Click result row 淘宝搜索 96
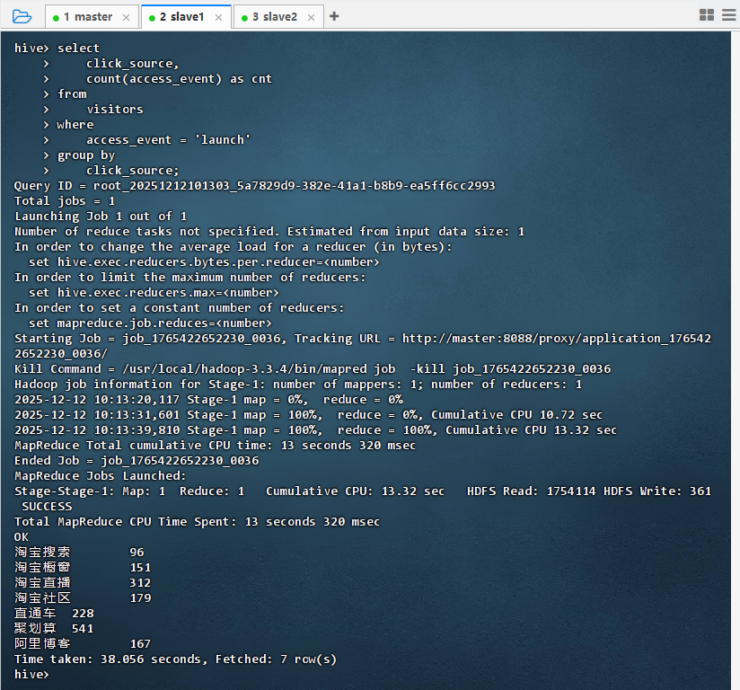The width and height of the screenshot is (740, 690). click(x=79, y=553)
